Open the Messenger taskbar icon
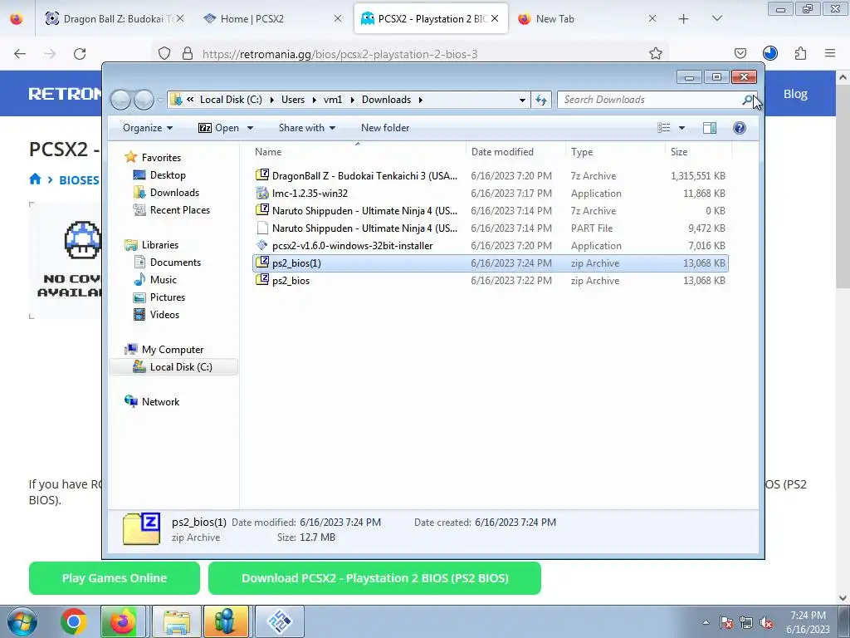This screenshot has width=850, height=638. point(225,621)
